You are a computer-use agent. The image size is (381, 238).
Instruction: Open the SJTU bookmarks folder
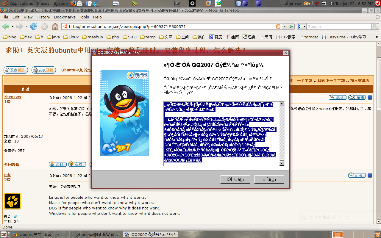[129, 37]
